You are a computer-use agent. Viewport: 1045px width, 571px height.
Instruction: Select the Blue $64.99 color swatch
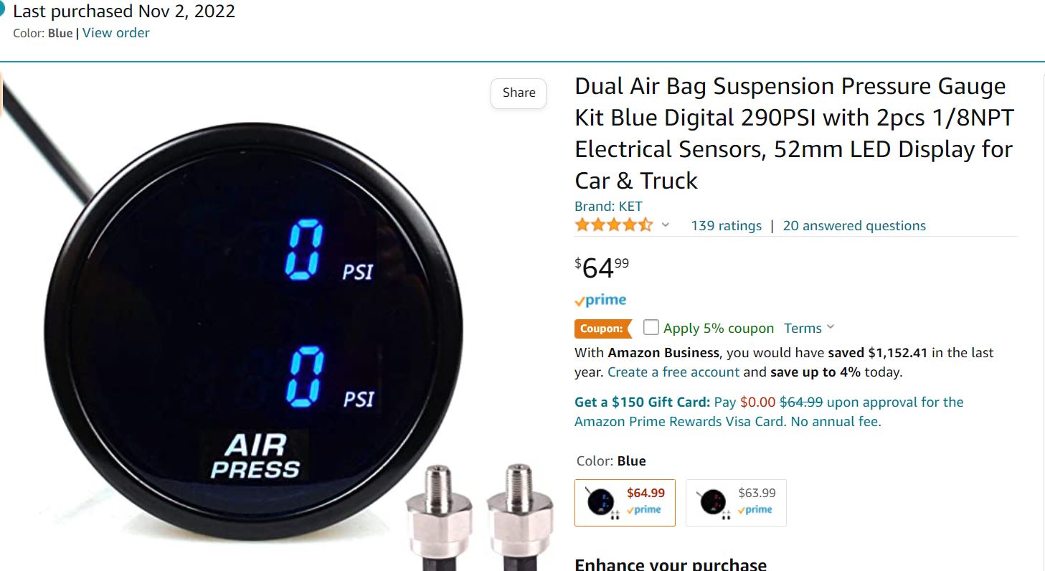[625, 503]
